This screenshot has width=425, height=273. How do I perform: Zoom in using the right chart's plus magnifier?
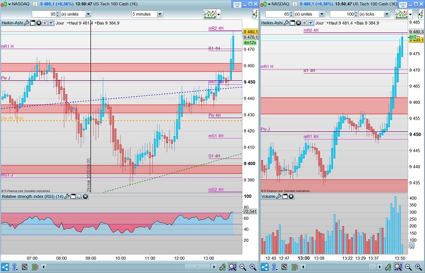point(418,267)
